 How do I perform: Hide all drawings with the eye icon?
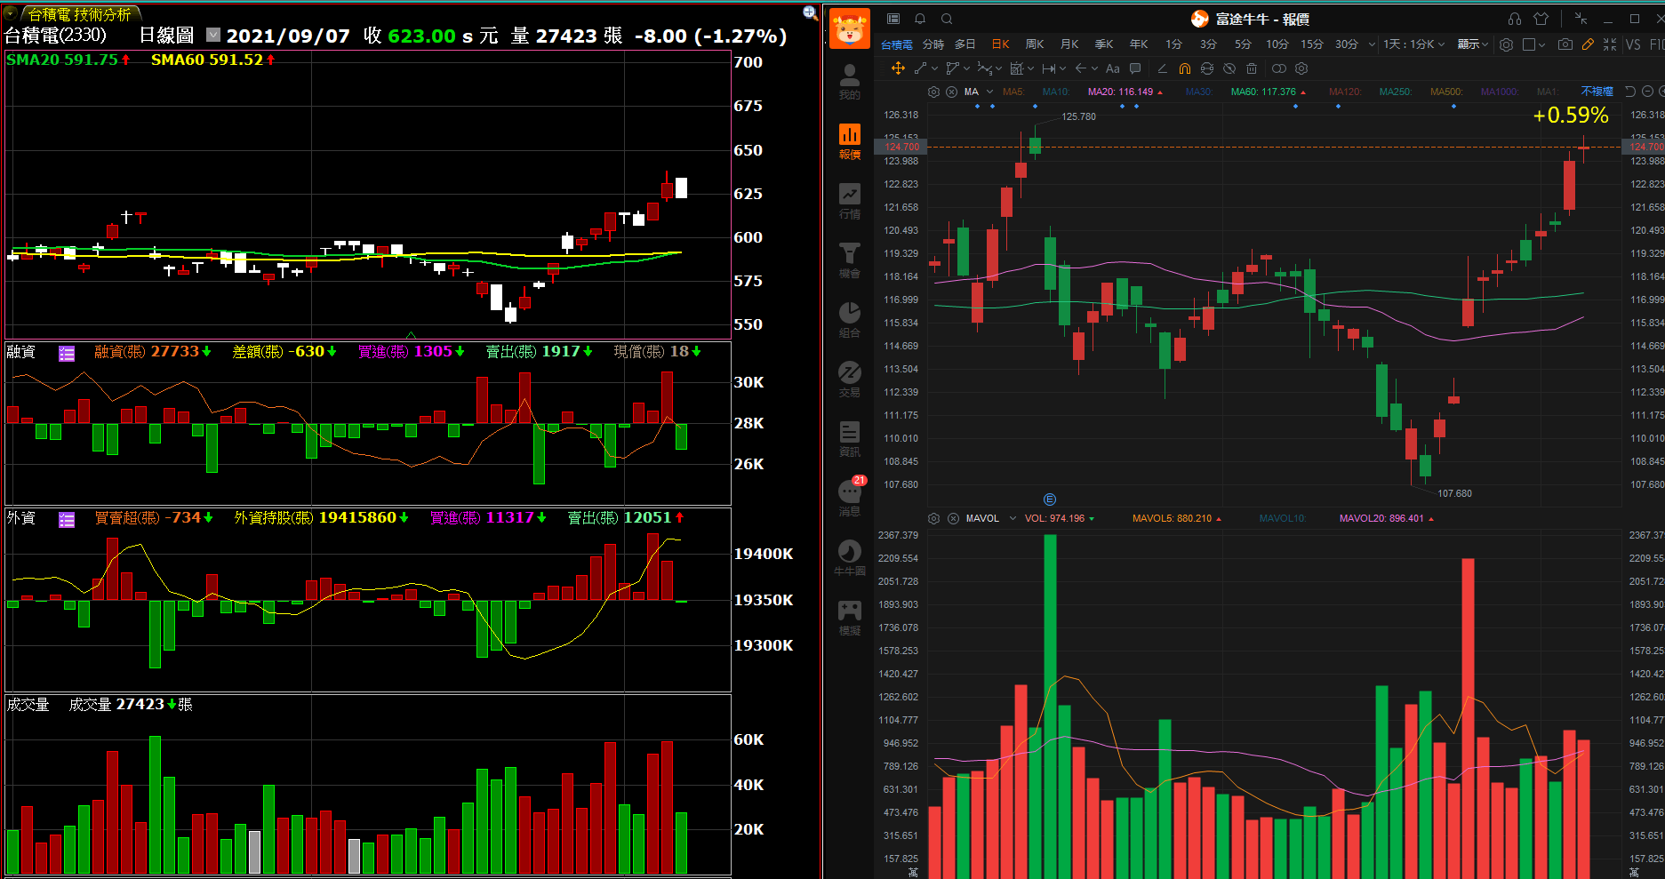tap(1229, 68)
